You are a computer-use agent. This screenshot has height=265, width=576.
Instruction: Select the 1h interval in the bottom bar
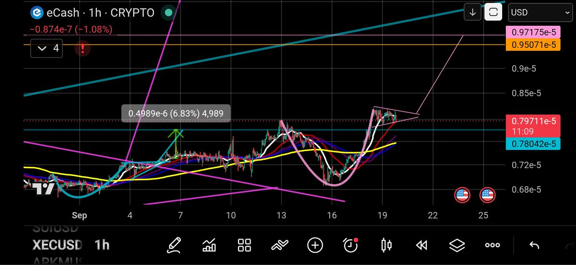[x=102, y=245]
